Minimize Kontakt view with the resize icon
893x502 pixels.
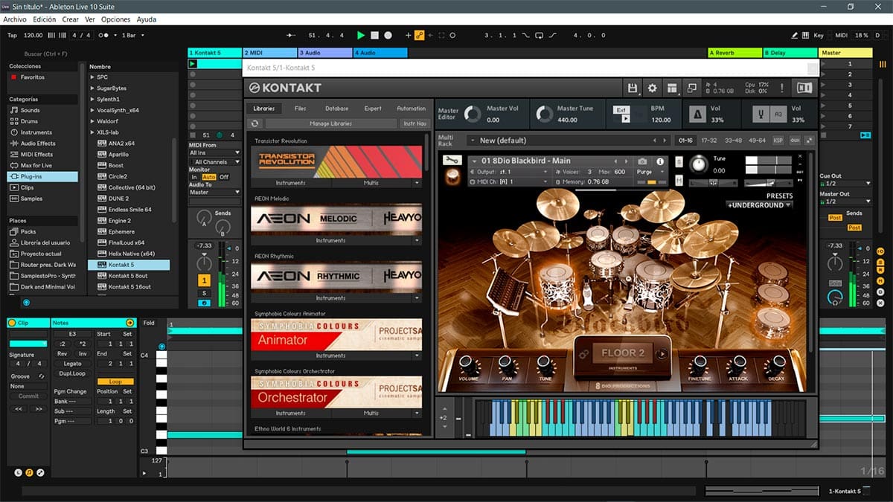click(x=692, y=88)
